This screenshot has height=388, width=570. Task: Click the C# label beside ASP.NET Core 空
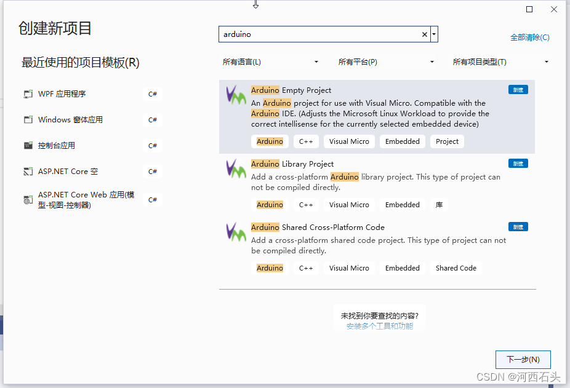(152, 171)
